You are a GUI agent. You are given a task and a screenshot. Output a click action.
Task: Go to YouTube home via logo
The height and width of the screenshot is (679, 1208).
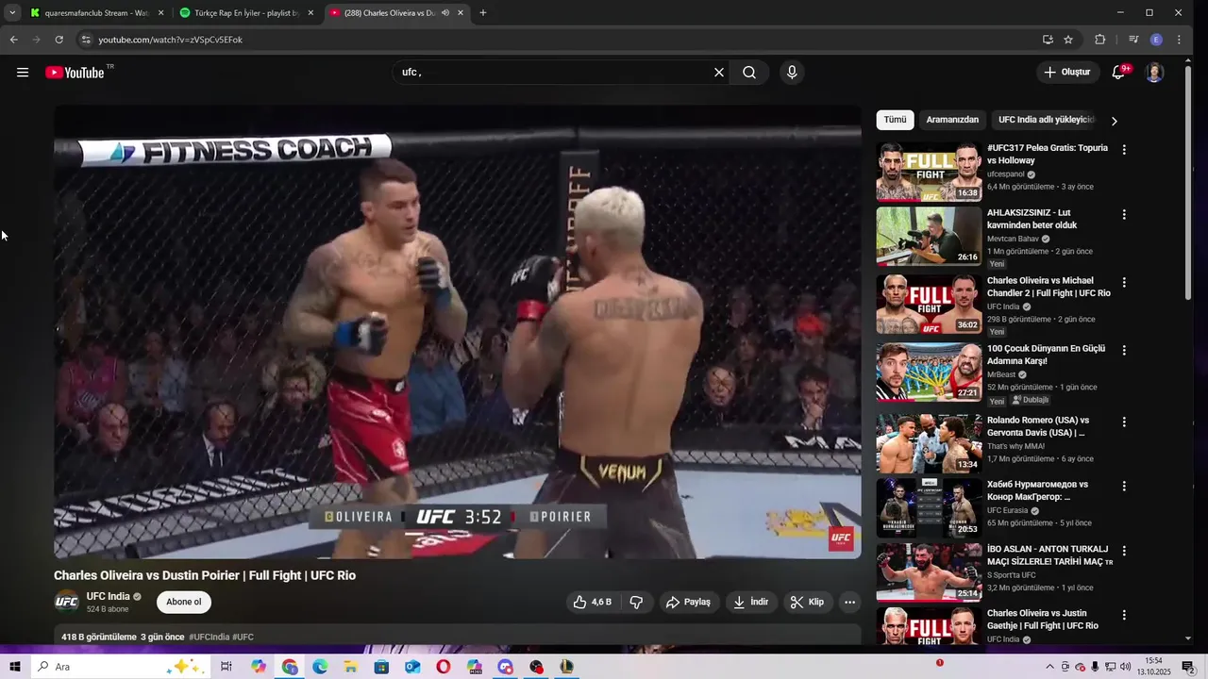point(75,73)
